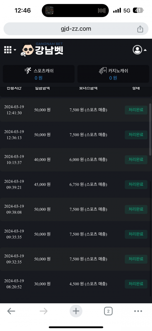Select the 스포츠캐쉬 balance panel
Viewport: 152px width, 331px height.
click(39, 74)
